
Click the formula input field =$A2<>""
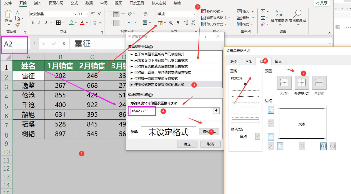click(171, 111)
